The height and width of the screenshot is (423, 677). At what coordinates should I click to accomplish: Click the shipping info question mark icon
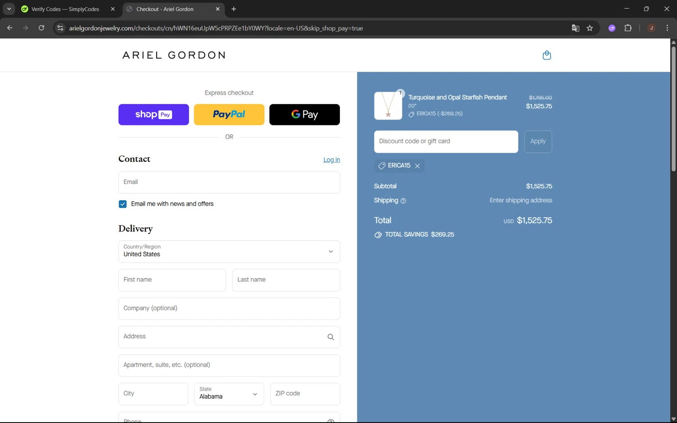point(403,201)
